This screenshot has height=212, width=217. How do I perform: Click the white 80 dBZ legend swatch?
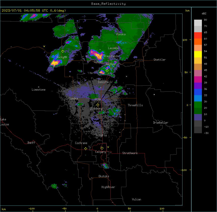[x=198, y=23]
